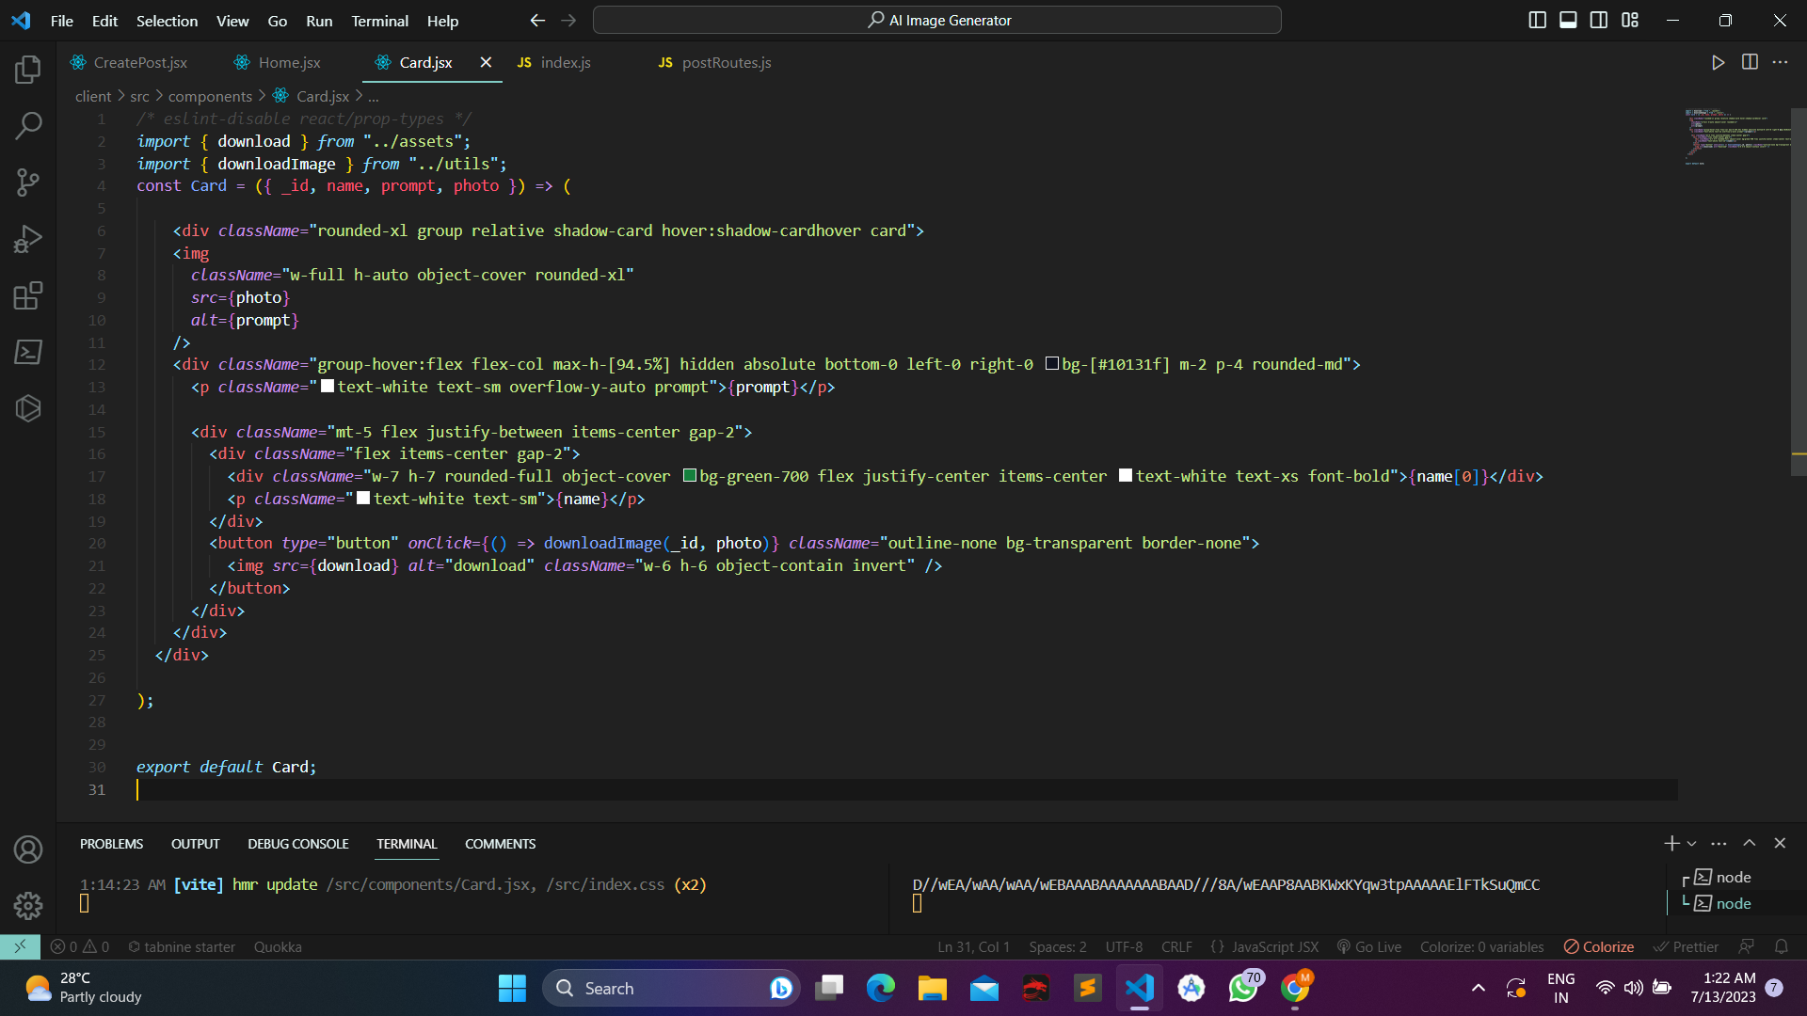Open the Extensions view

point(28,295)
